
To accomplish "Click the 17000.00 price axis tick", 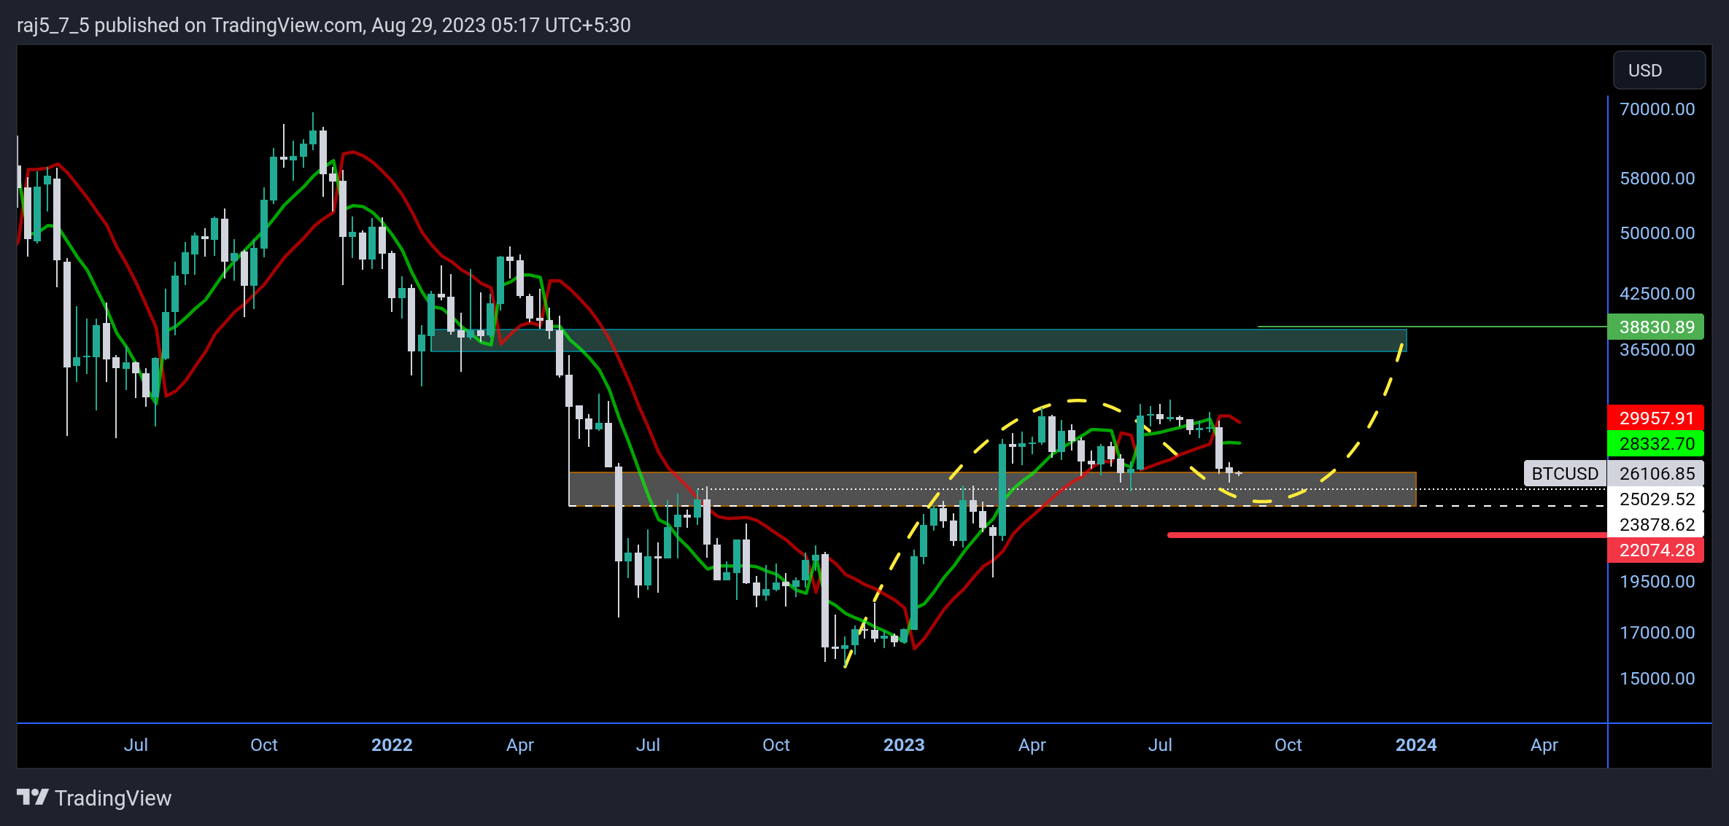I will point(1657,633).
